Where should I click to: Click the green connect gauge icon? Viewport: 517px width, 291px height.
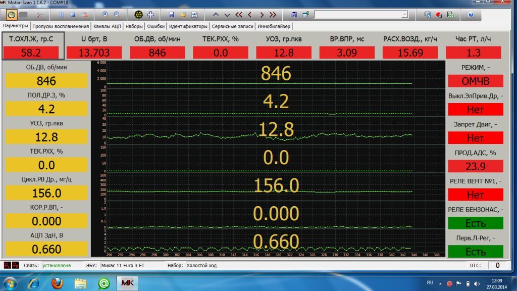(x=11, y=15)
